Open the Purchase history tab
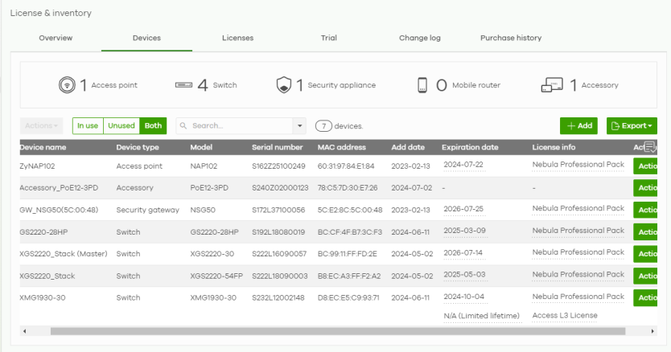The width and height of the screenshot is (671, 352). (510, 38)
